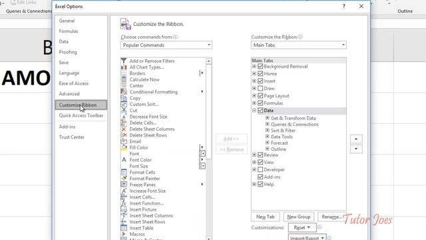Open the Trust Center category
This screenshot has height=240, width=426.
point(72,137)
